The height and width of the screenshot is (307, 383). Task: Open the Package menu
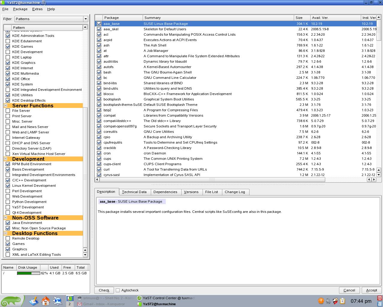[20, 9]
